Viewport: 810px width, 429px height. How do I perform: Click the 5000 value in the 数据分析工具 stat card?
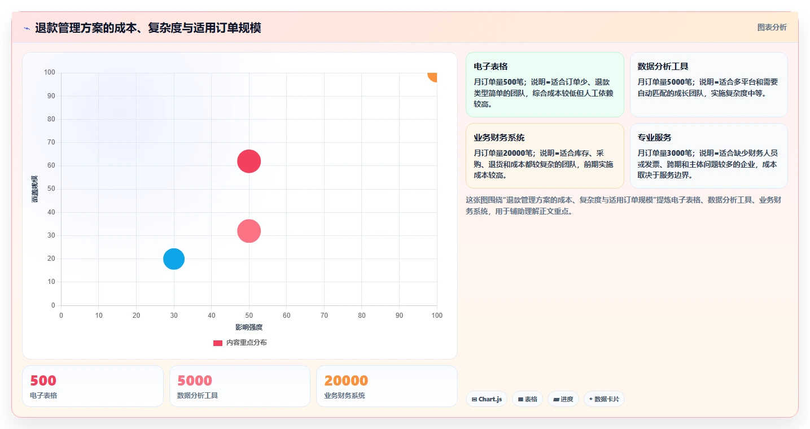tap(195, 380)
